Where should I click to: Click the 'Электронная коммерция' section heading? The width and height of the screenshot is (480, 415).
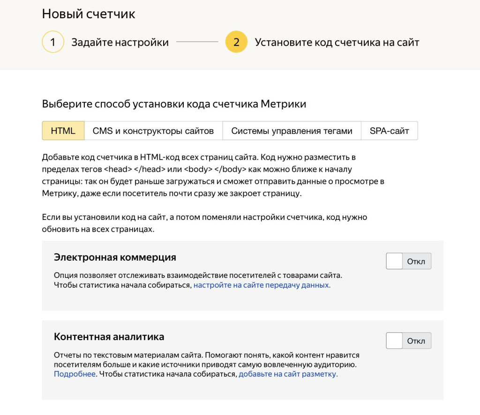(115, 257)
